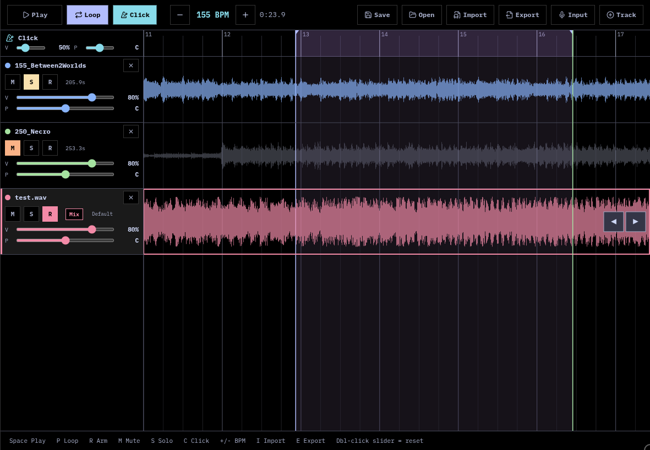
Task: Disarm recording on test.wav track
Action: [50, 214]
